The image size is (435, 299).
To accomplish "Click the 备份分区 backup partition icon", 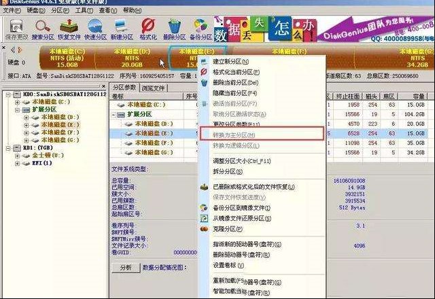I will (x=201, y=29).
